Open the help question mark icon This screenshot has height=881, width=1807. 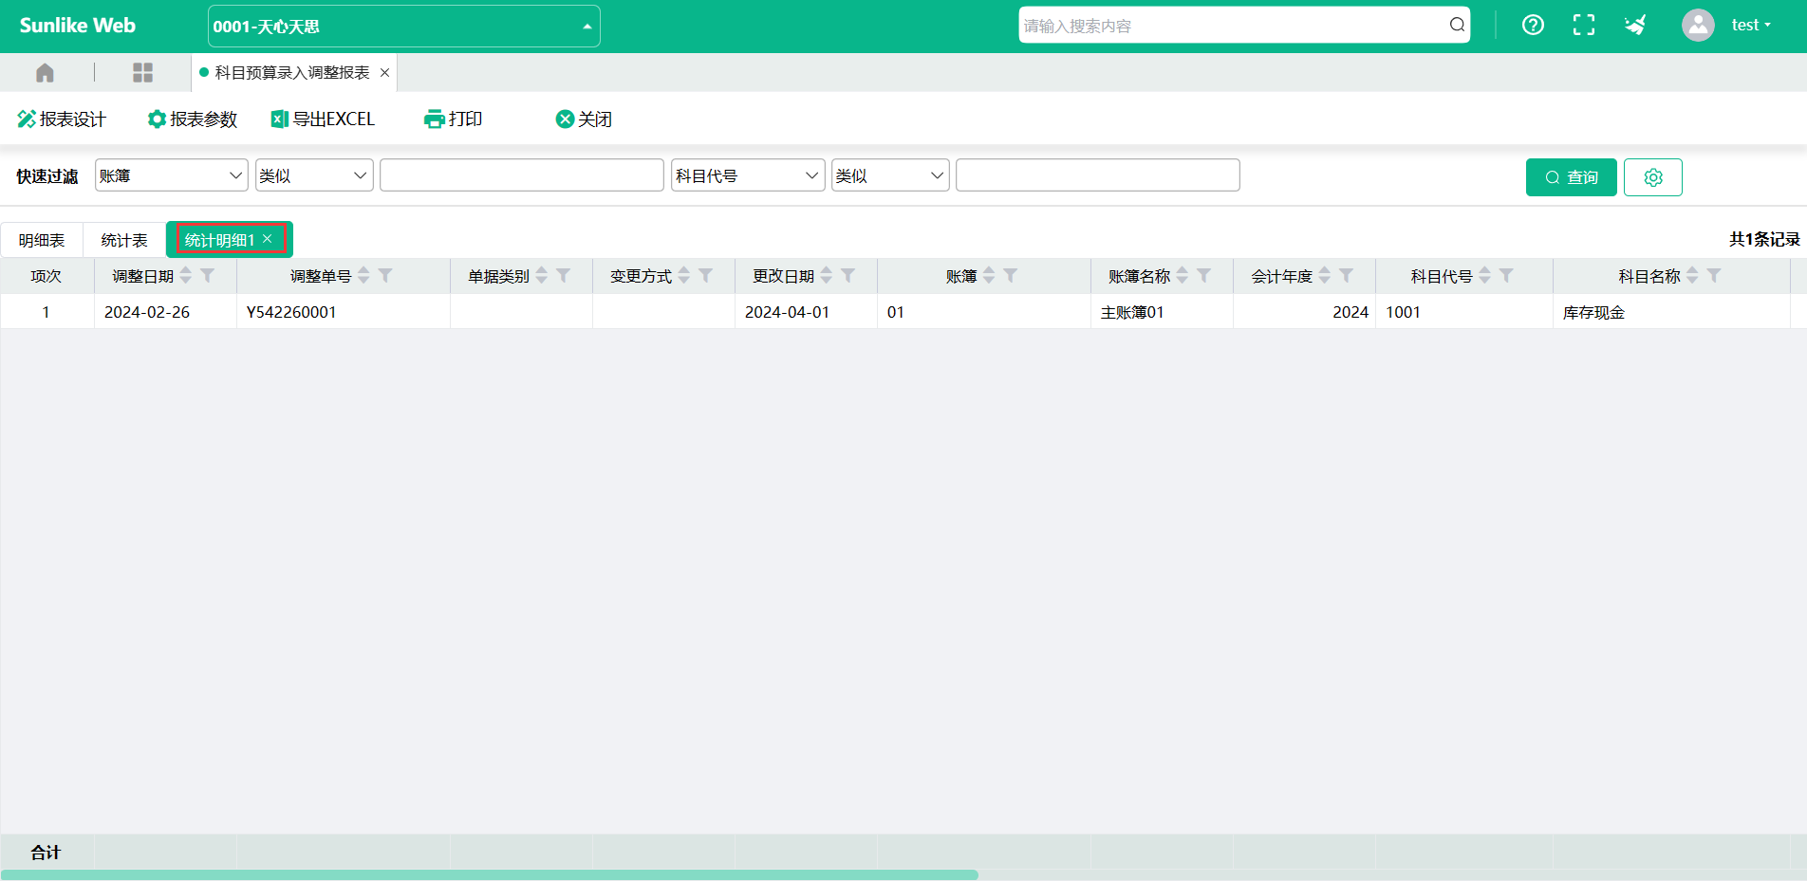[1533, 26]
